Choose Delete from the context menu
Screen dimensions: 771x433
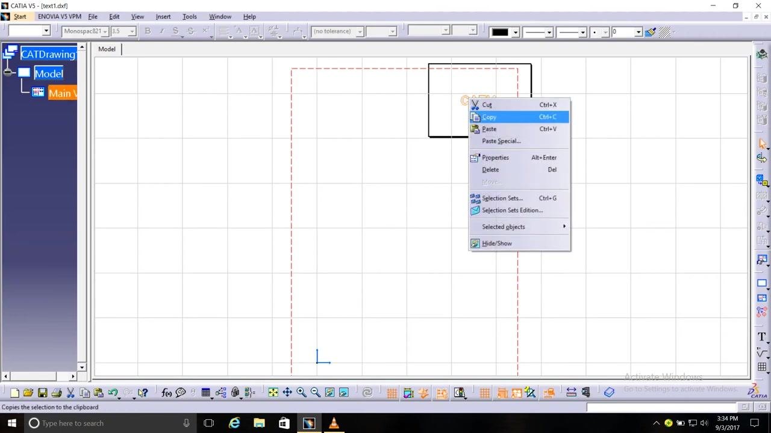point(519,170)
